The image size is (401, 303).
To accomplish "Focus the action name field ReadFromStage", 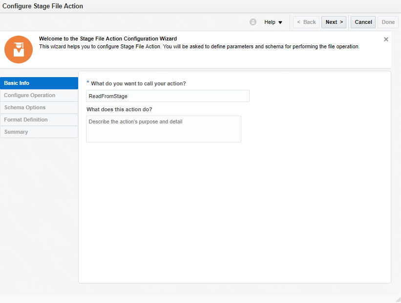I will click(168, 96).
